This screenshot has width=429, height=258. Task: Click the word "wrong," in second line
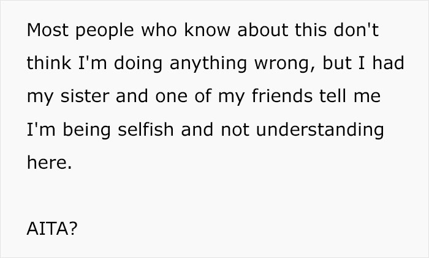285,64
